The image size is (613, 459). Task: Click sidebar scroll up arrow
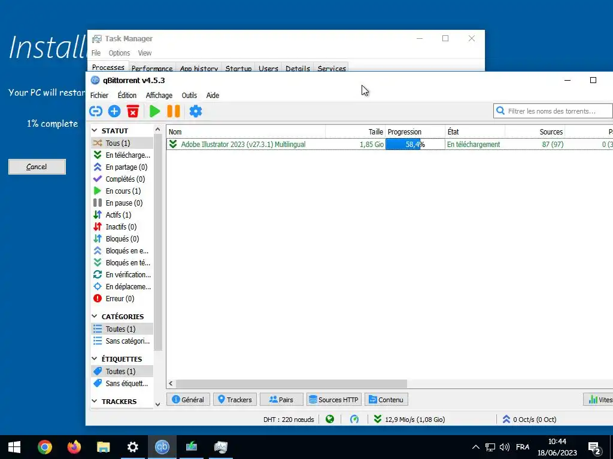click(x=157, y=129)
